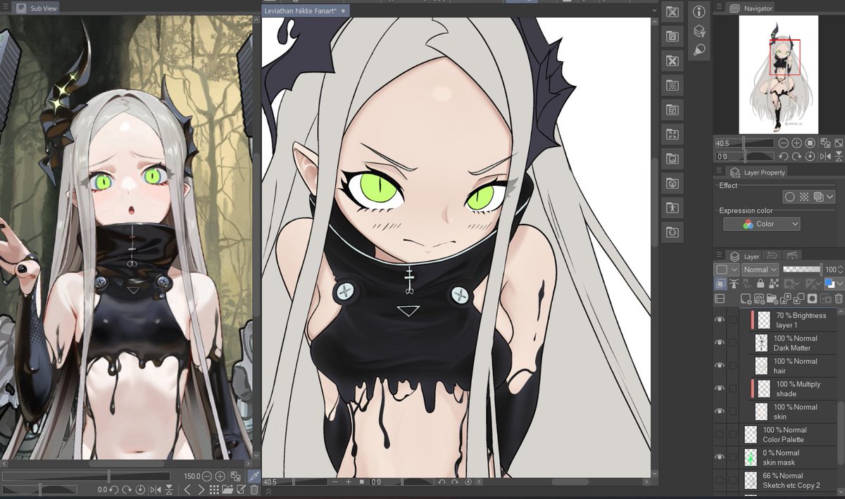Adjust the Sub View zoom slider
Image resolution: width=845 pixels, height=499 pixels.
pos(86,476)
